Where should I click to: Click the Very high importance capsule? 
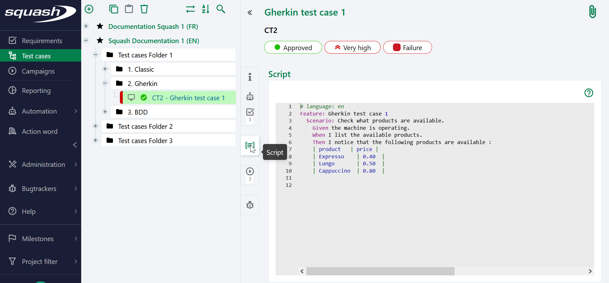click(352, 48)
